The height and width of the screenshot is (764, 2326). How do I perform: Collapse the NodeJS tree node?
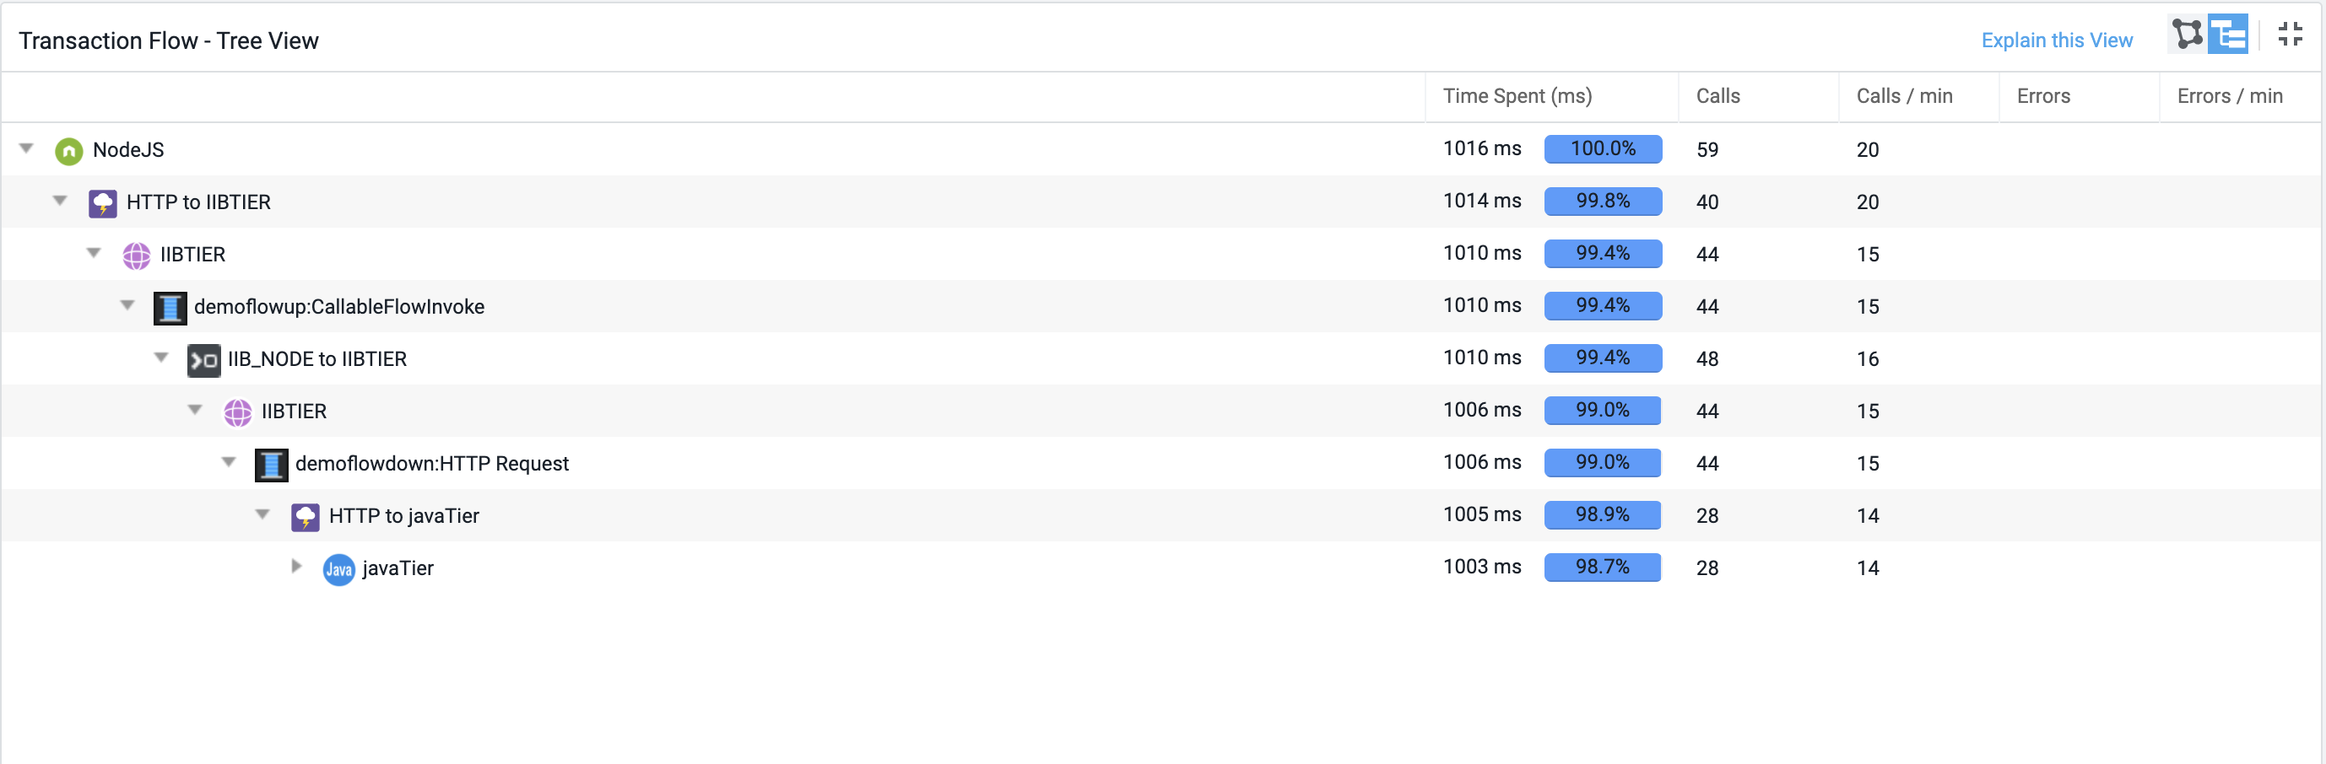[x=26, y=148]
